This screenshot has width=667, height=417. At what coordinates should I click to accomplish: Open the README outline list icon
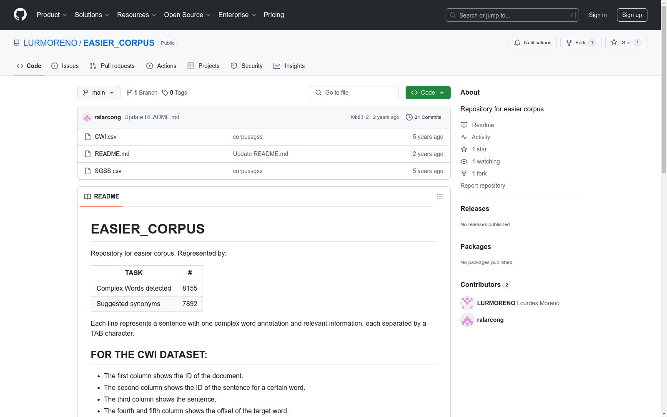(x=440, y=197)
